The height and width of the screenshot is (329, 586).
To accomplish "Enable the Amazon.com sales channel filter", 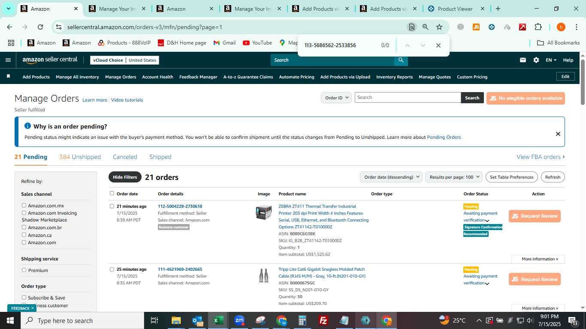I will coord(24,242).
